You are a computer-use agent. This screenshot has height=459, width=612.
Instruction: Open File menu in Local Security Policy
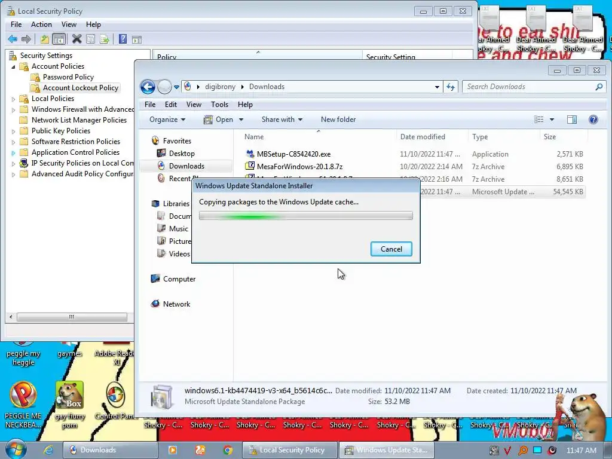[x=16, y=24]
